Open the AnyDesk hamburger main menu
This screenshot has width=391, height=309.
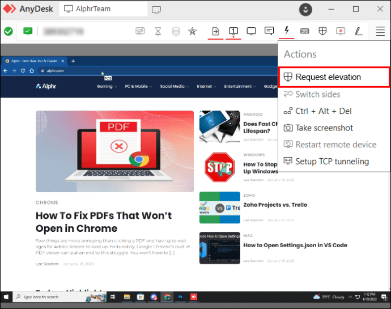[380, 31]
